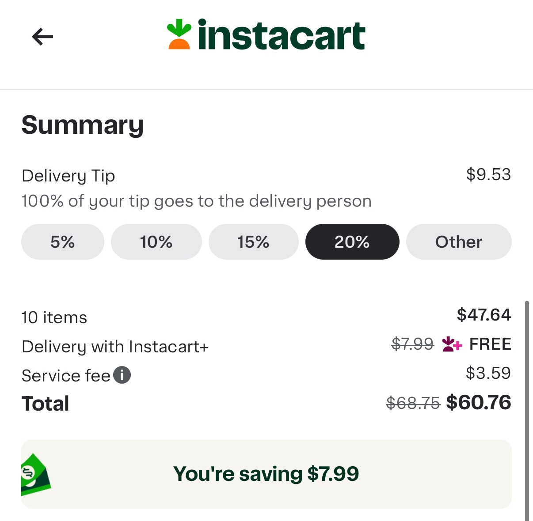This screenshot has height=521, width=533.
Task: Click the You're saving $7.99 banner
Action: 266,474
